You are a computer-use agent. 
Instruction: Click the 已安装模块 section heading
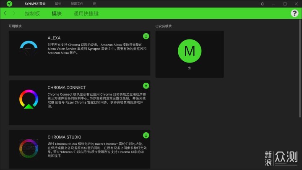[x=164, y=26]
